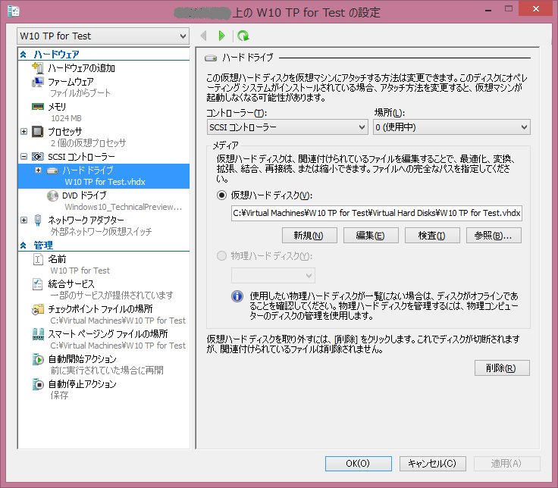The image size is (558, 488).
Task: Expand the ネットワーク アダプター tree node
Action: [24, 220]
